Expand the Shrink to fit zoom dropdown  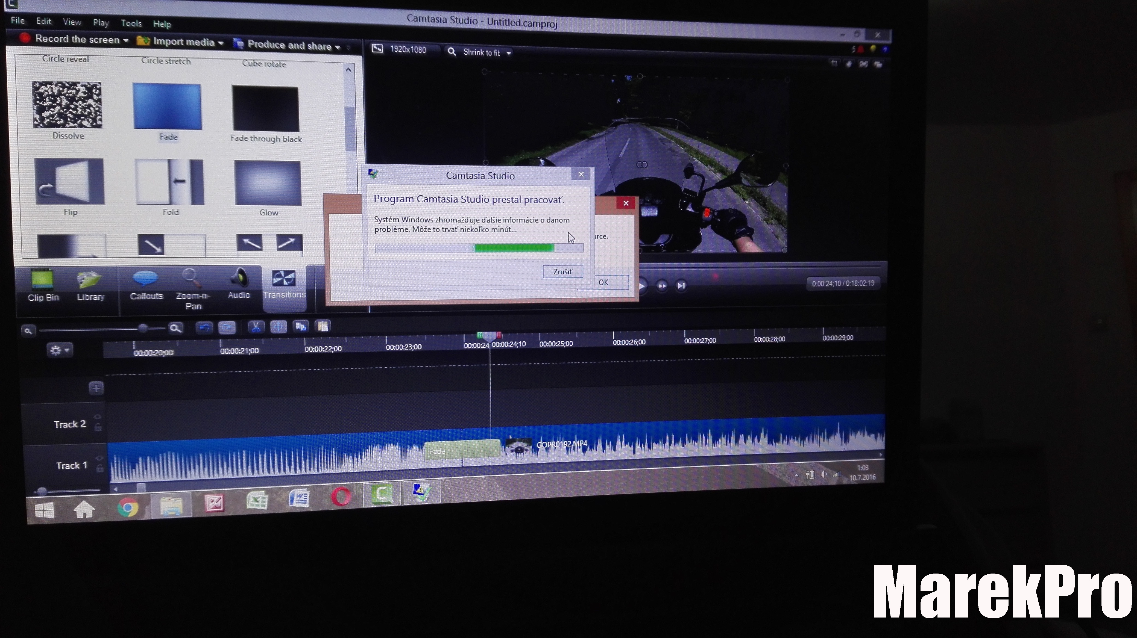[509, 53]
